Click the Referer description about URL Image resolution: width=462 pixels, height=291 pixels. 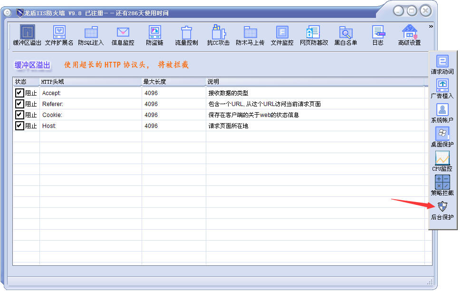[265, 104]
